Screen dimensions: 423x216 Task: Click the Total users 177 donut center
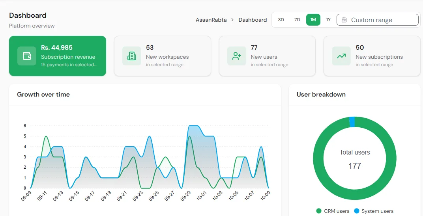tap(354, 159)
